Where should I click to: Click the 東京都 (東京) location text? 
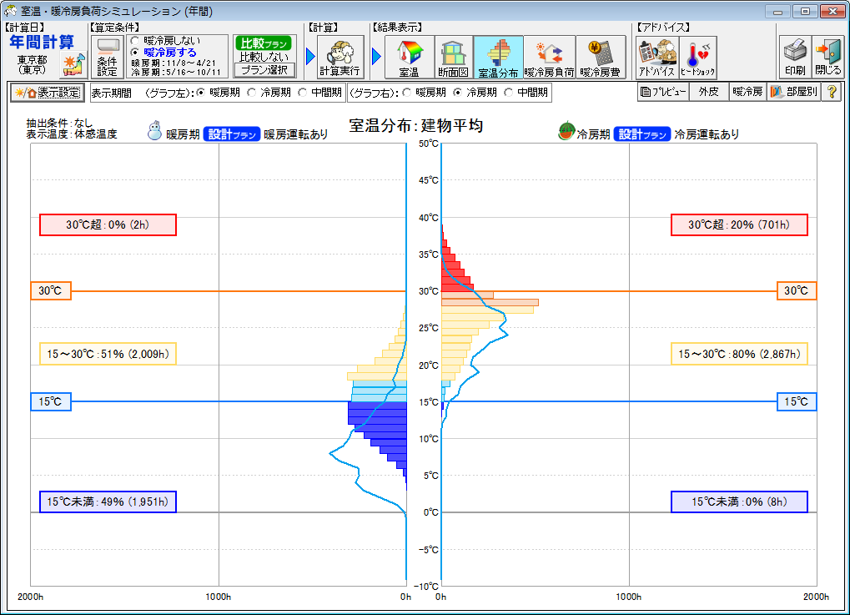coord(32,64)
